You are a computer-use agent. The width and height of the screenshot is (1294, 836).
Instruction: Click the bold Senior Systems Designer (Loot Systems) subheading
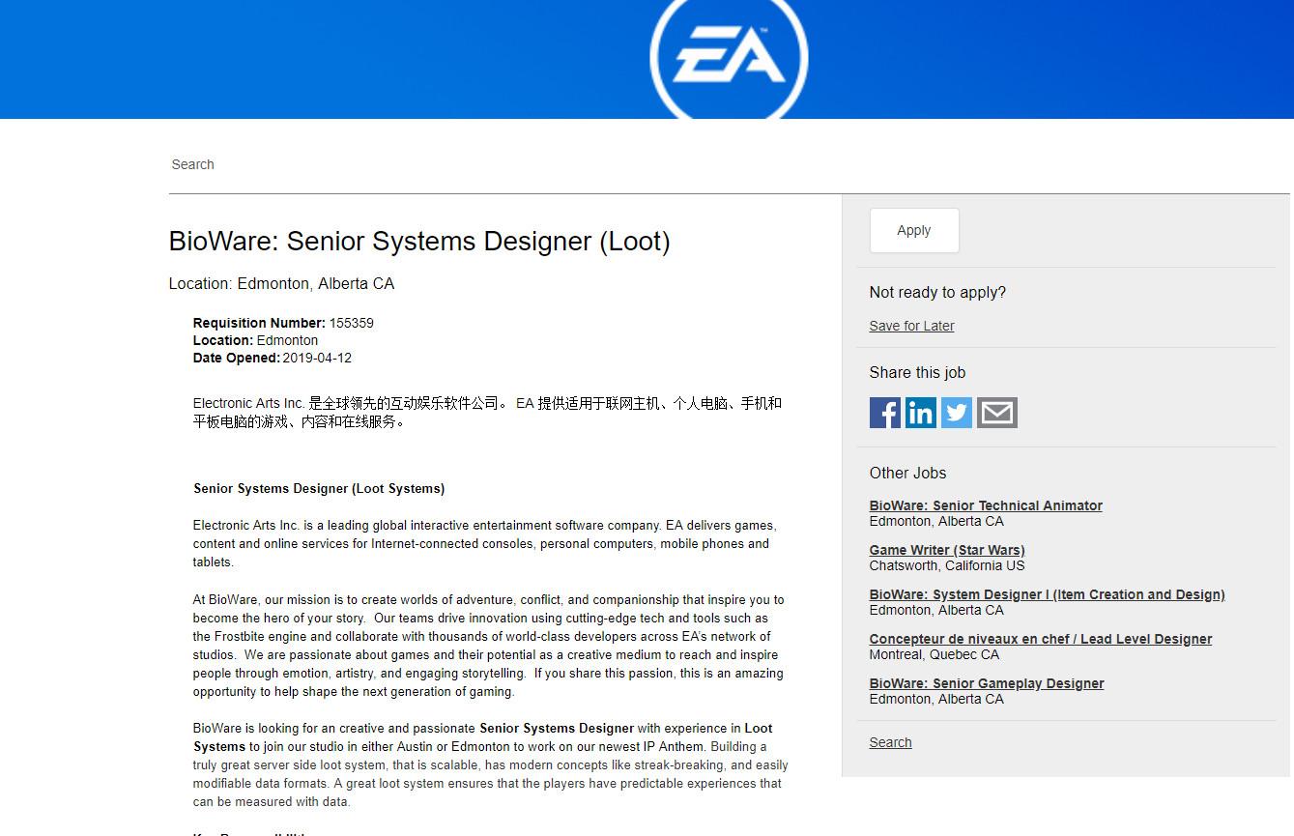coord(319,488)
